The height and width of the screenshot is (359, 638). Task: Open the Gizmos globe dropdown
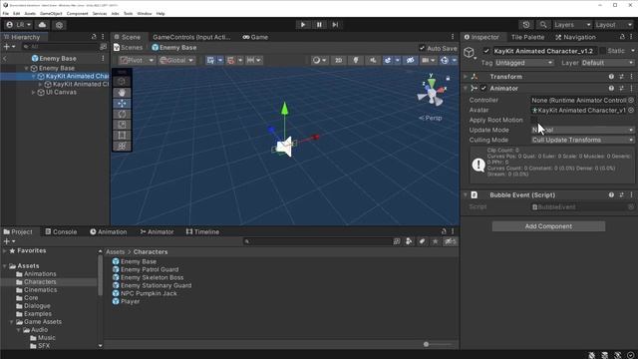[x=455, y=60]
